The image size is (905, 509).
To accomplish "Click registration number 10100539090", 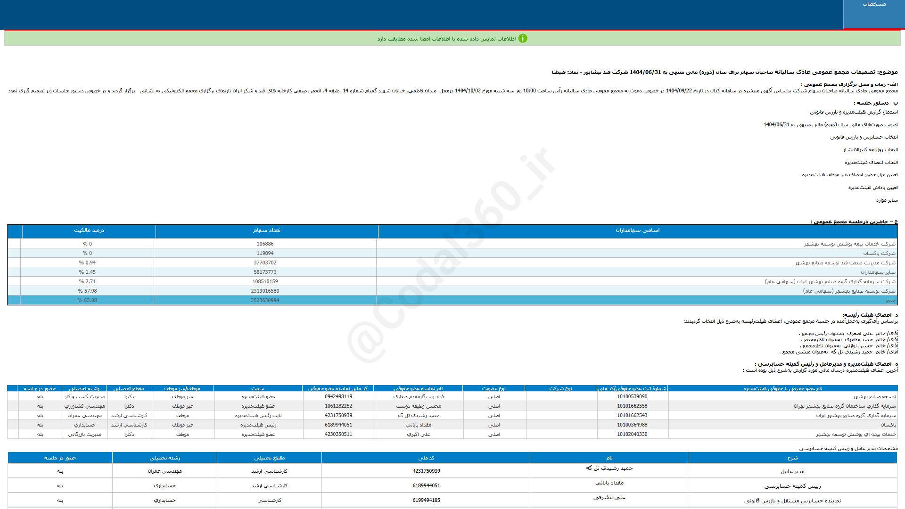I will click(x=632, y=397).
